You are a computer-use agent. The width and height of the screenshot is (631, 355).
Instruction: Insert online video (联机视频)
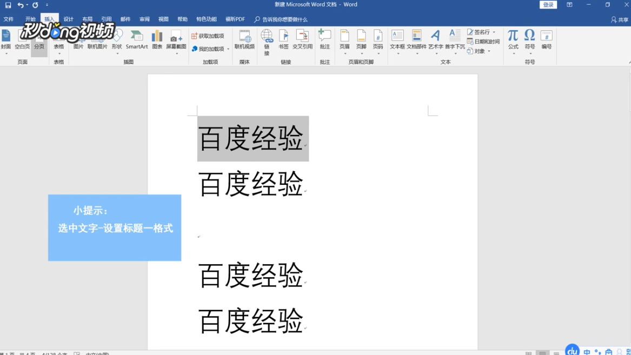[x=245, y=39]
